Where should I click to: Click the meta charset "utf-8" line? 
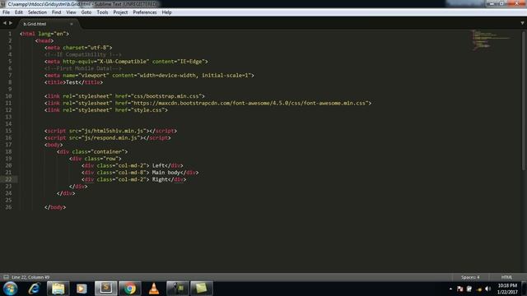tap(78, 48)
